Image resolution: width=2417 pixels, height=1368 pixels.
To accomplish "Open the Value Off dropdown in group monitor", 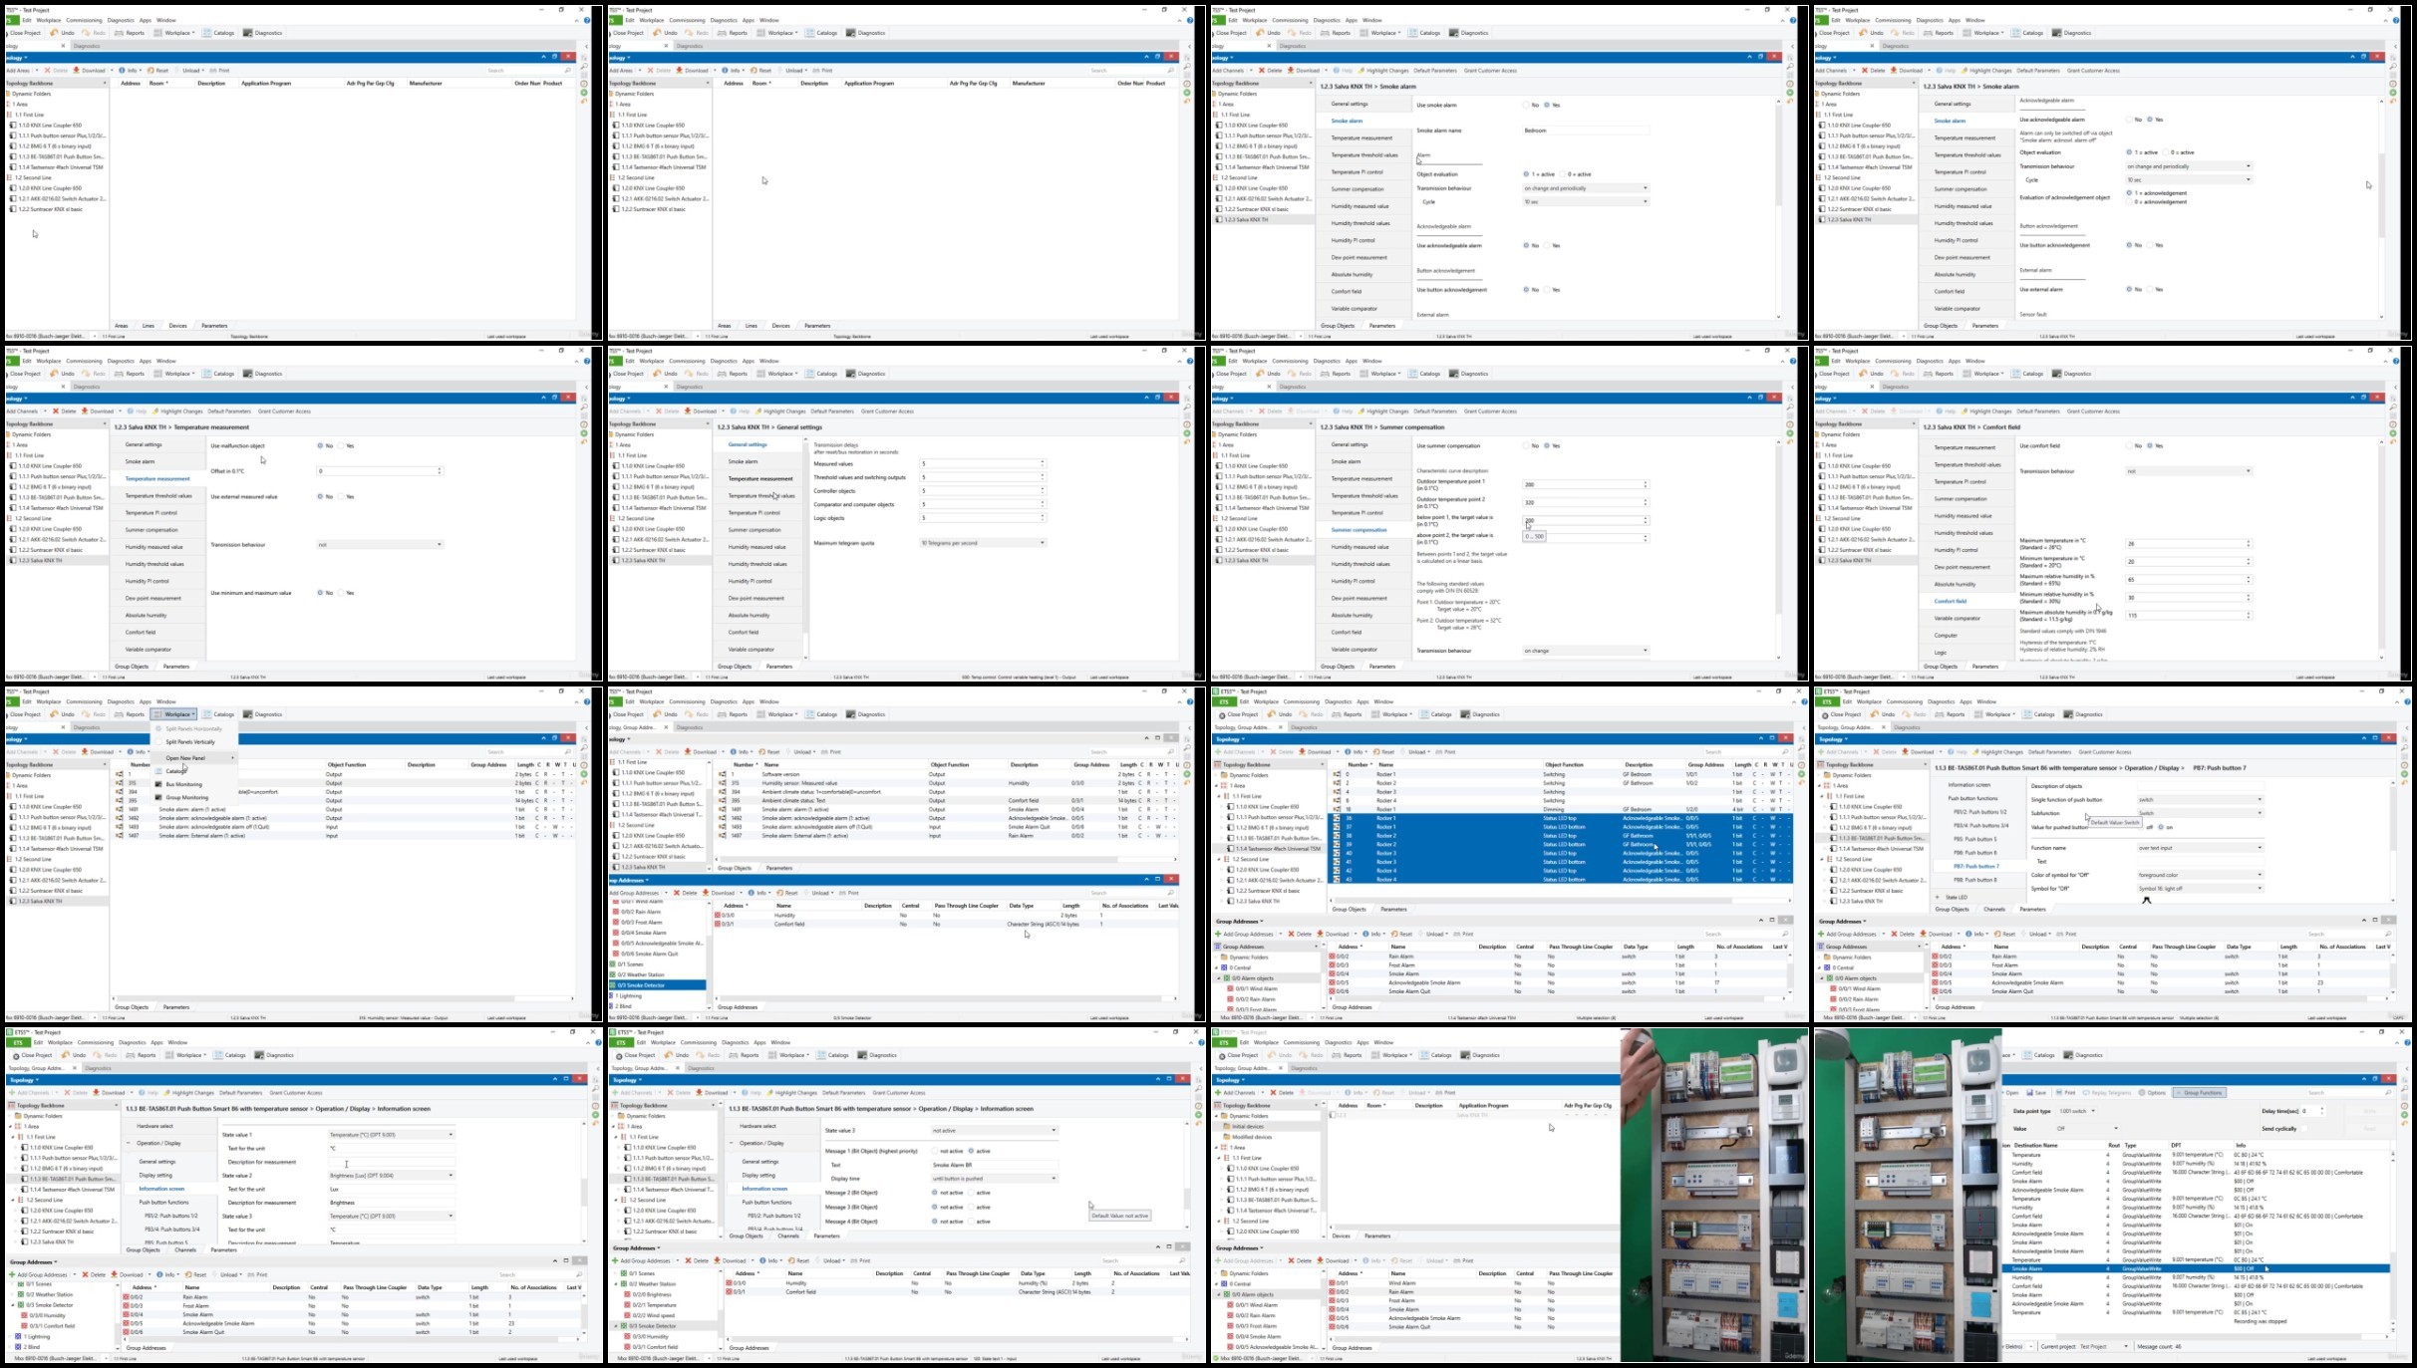I will 2087,1129.
